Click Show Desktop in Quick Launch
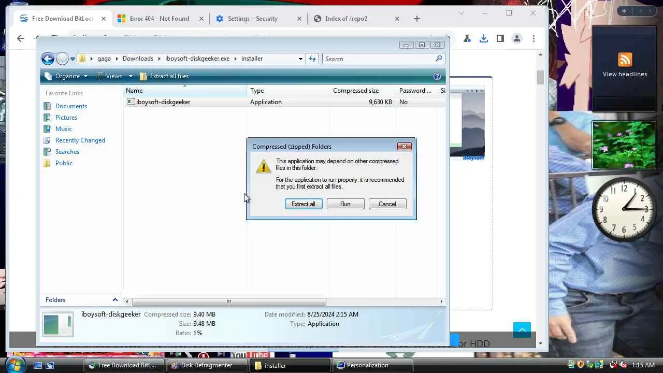663x373 pixels. click(37, 365)
